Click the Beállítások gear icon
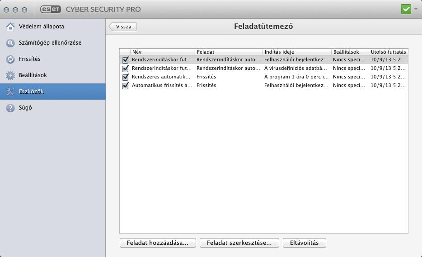422x257 pixels. 10,75
